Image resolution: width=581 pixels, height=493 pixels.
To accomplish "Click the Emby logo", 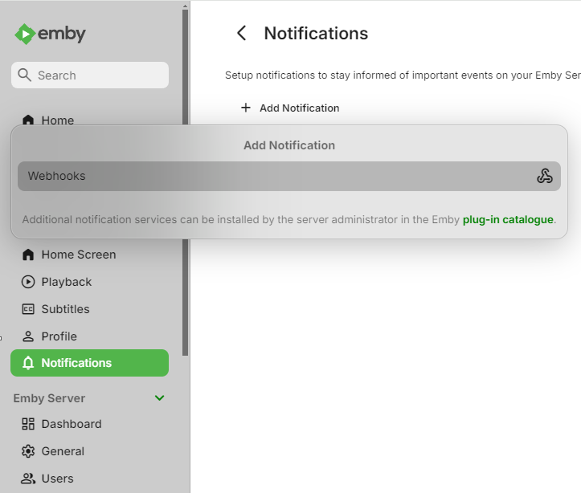I will [x=50, y=34].
